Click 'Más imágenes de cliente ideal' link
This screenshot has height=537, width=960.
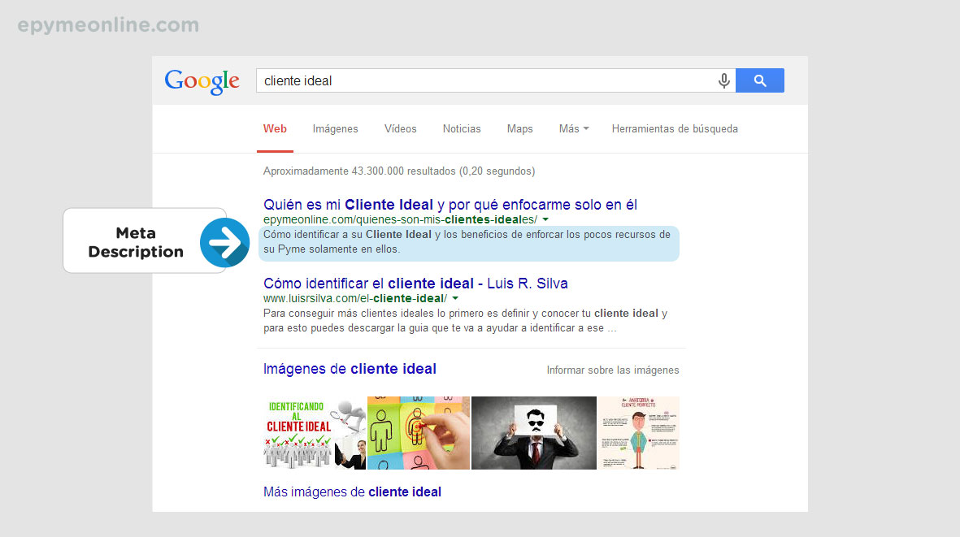coord(352,492)
